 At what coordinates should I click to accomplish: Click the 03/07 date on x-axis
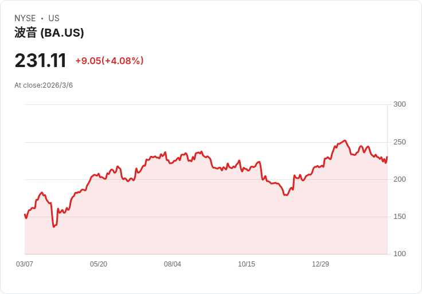tap(25, 264)
